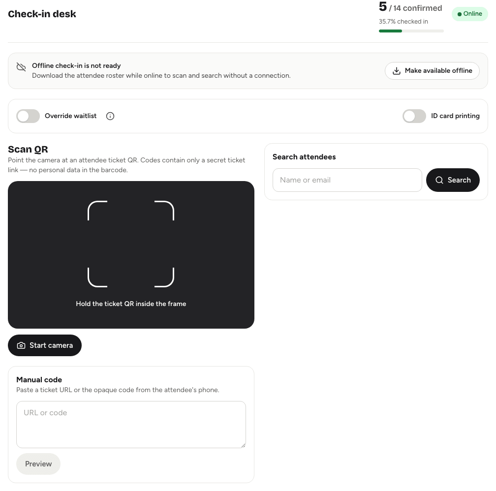This screenshot has width=496, height=491.
Task: Click the Hold the ticket QR message
Action: point(131,304)
